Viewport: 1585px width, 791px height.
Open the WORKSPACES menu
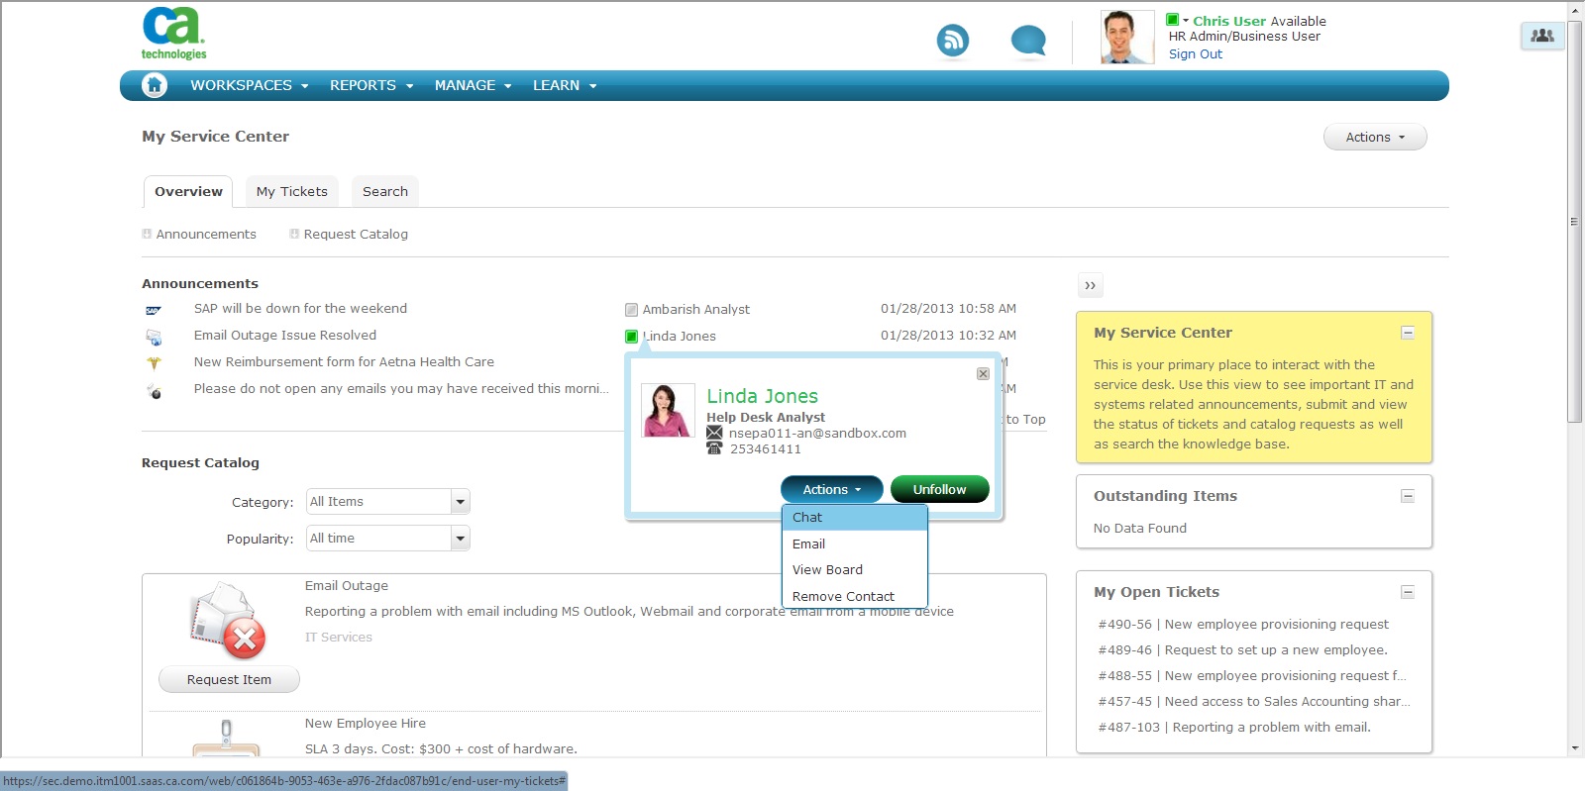tap(250, 85)
